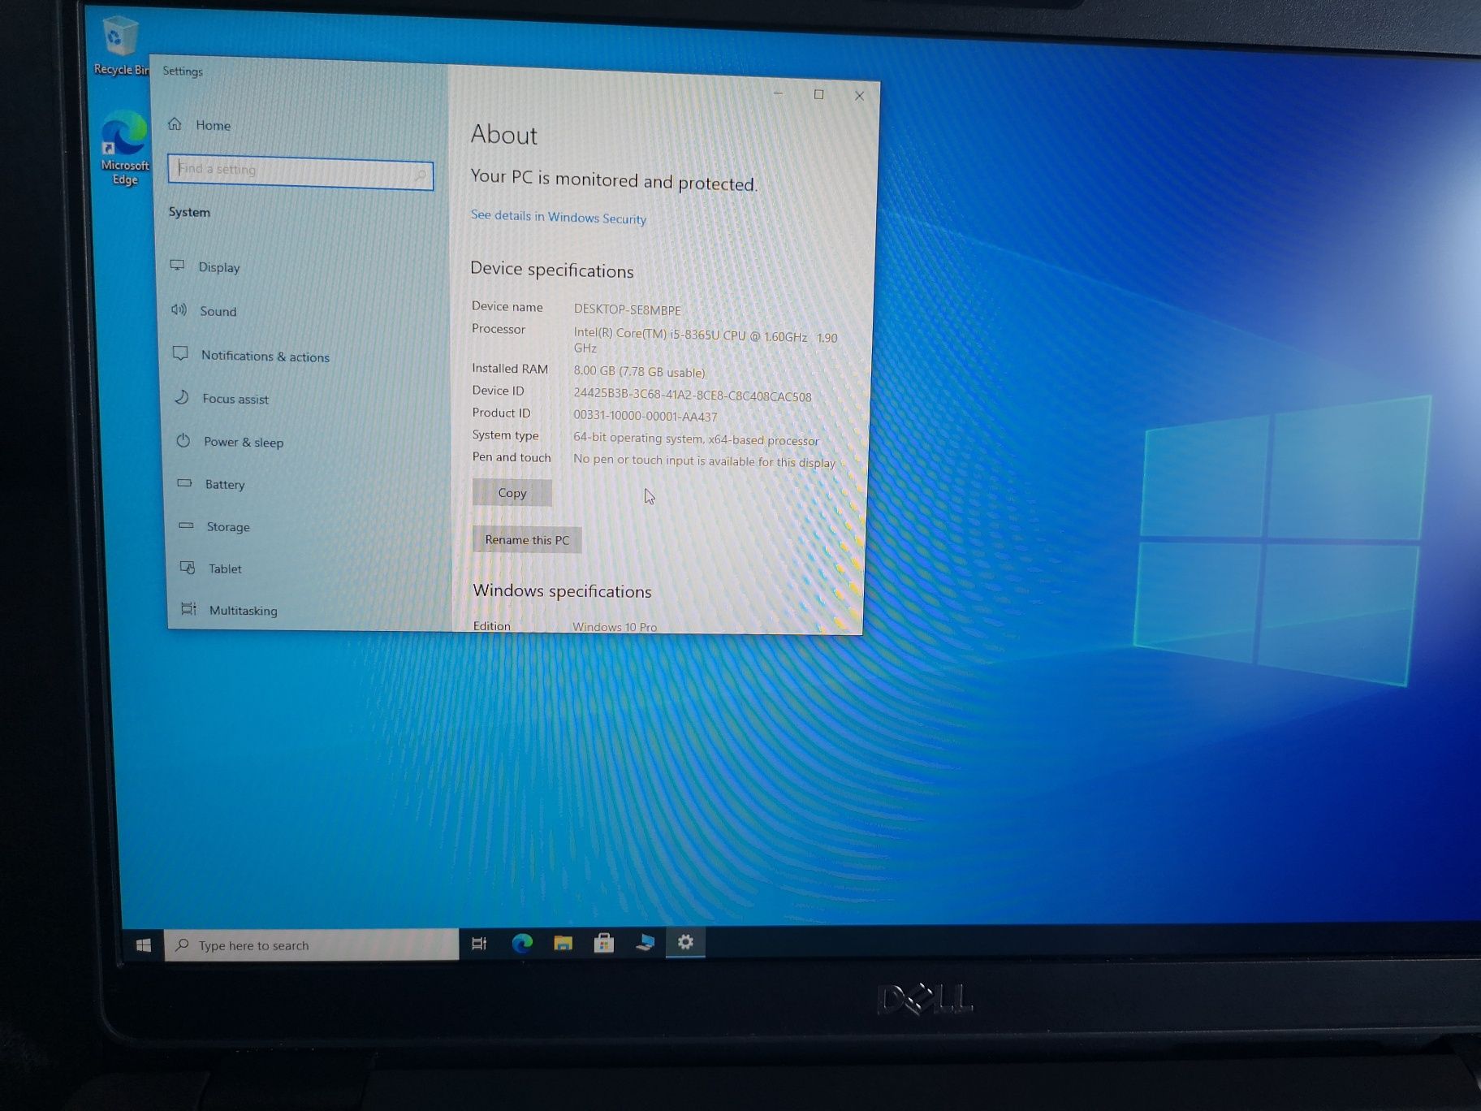Select the Device ID value
This screenshot has height=1111, width=1481.
[x=692, y=396]
